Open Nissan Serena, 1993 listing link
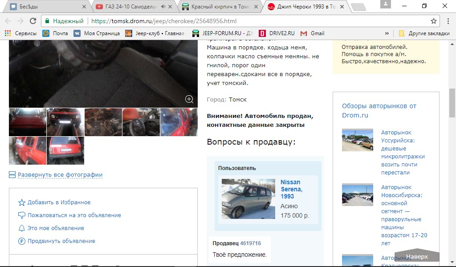Image resolution: width=456 pixels, height=267 pixels. pos(291,189)
